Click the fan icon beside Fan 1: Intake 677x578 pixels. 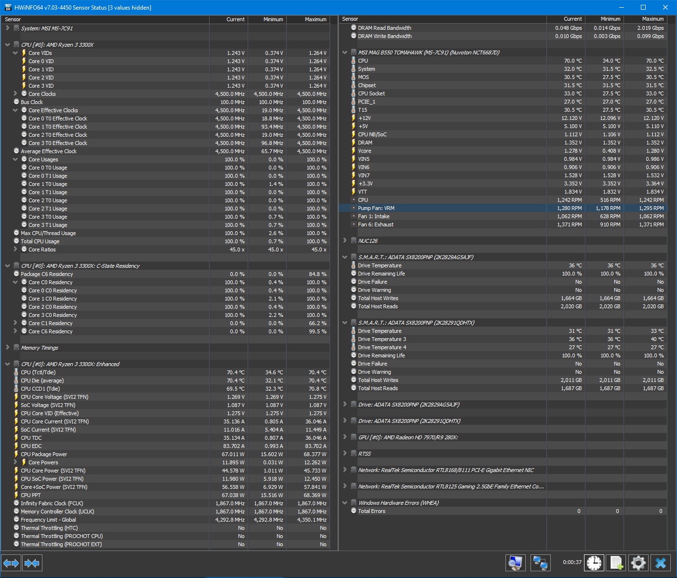[x=354, y=216]
